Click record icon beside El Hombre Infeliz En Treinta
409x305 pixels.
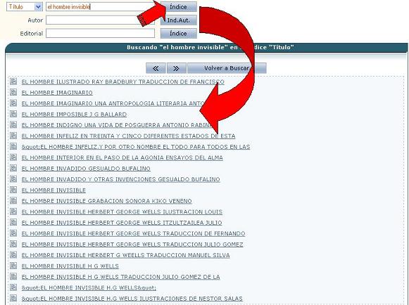pyautogui.click(x=13, y=136)
